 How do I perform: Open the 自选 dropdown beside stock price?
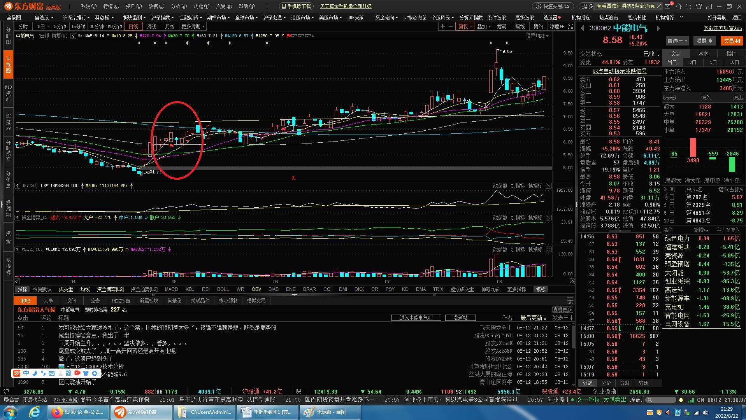pyautogui.click(x=677, y=41)
